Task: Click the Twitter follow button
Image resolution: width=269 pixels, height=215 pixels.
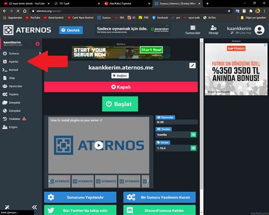Action: pos(80,210)
